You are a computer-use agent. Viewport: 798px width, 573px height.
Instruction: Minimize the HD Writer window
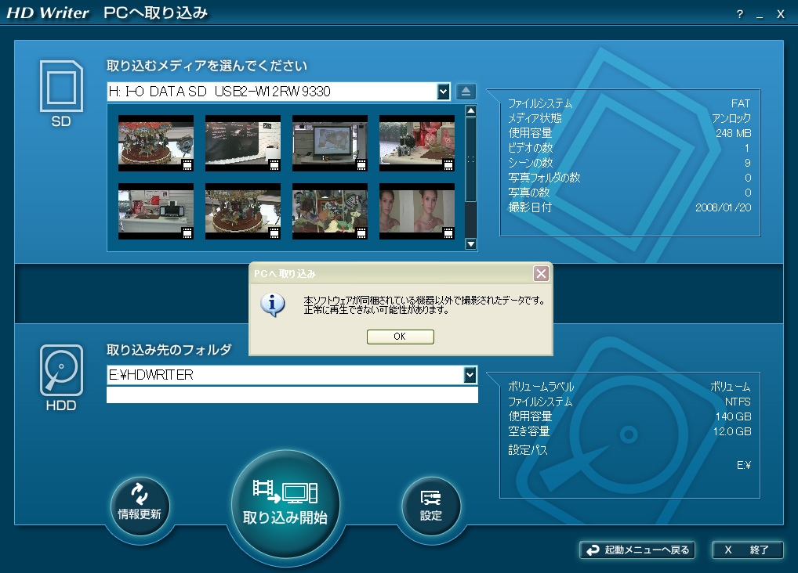coord(760,15)
